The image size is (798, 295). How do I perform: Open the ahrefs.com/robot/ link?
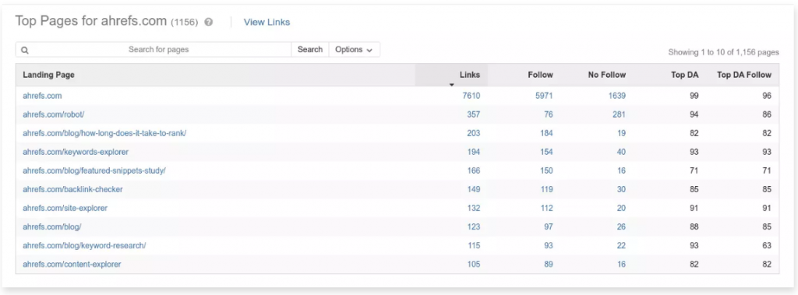pyautogui.click(x=54, y=114)
